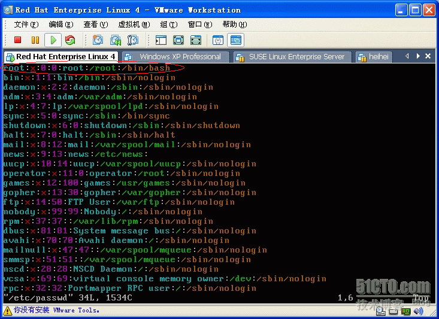Click the VMware title bar application icon
The height and width of the screenshot is (319, 439).
click(8, 10)
